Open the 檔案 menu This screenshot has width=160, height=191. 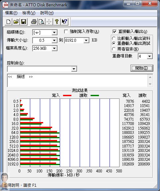11,13
